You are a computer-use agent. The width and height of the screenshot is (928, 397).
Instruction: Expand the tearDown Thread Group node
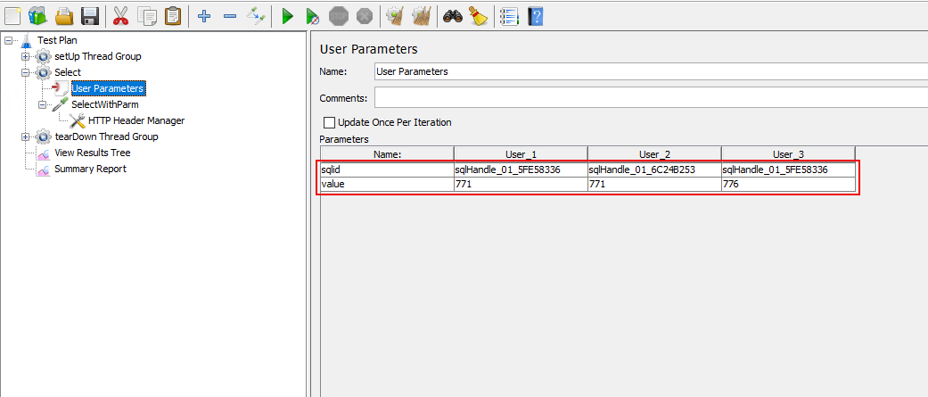coord(26,136)
